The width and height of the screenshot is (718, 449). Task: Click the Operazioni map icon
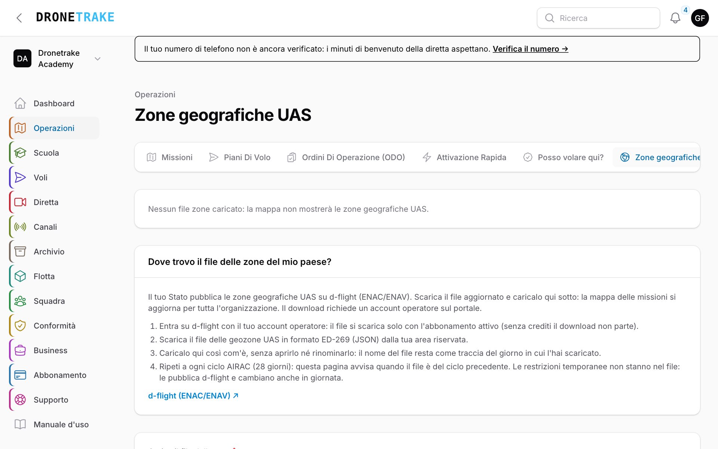20,128
